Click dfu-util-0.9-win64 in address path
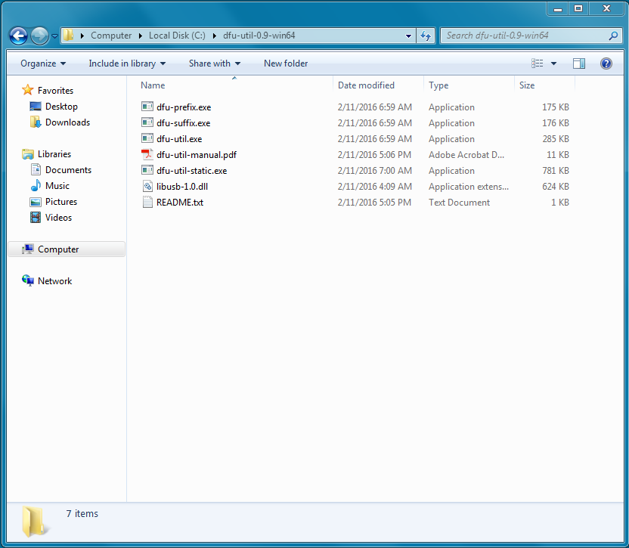 point(259,36)
